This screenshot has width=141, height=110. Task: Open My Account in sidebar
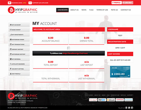(19, 25)
